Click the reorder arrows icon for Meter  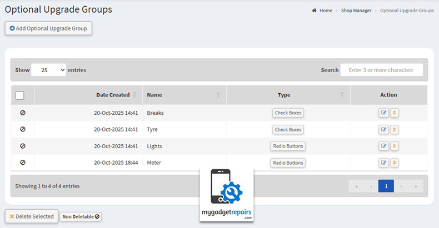[395, 163]
